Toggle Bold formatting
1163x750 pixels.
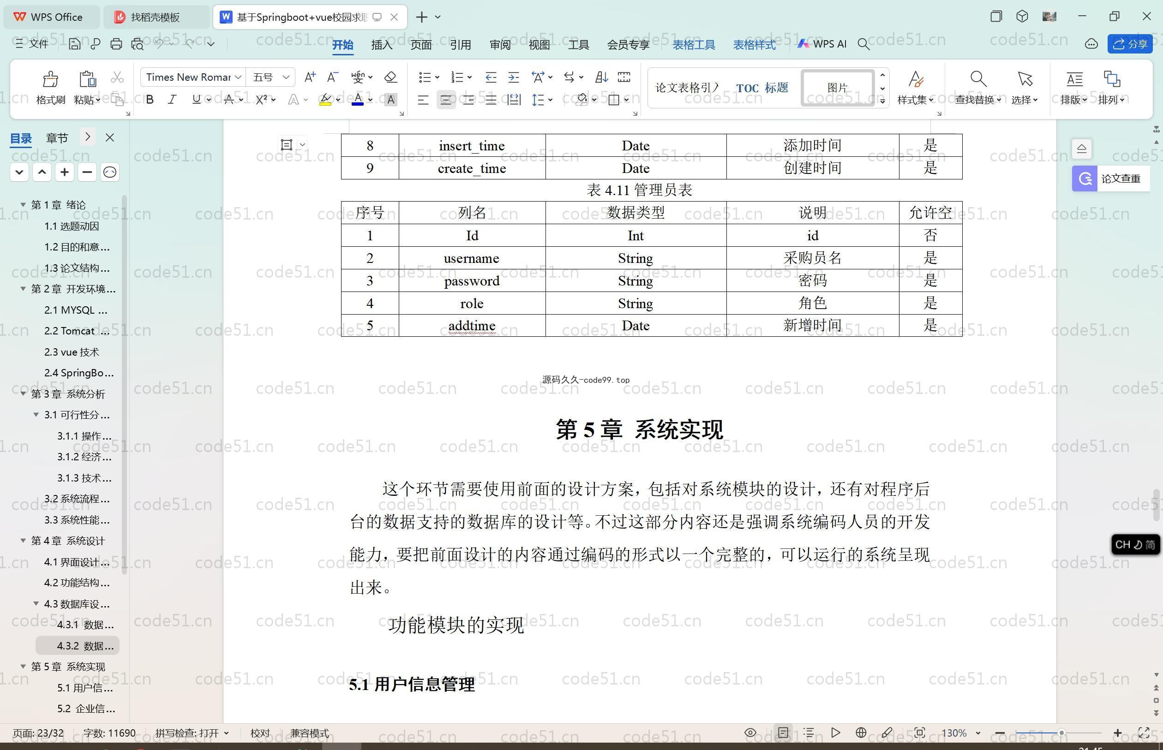click(x=150, y=100)
